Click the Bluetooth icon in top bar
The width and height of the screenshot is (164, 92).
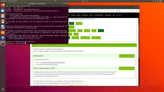pyautogui.click(x=156, y=1)
